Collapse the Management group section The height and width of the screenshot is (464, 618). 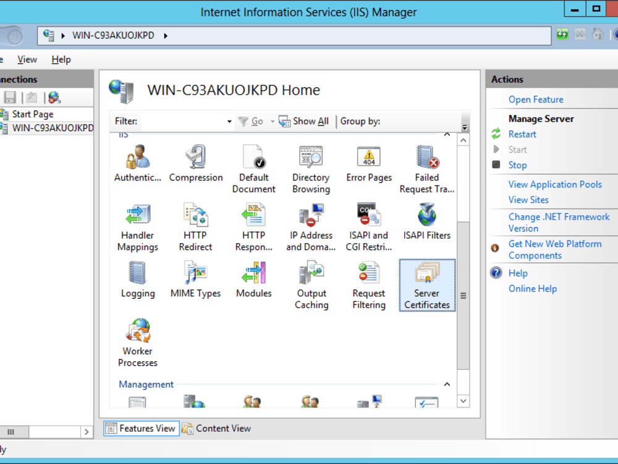[447, 384]
